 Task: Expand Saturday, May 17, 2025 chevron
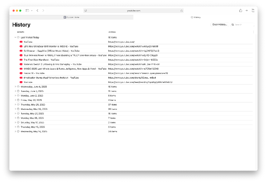tap(15, 123)
